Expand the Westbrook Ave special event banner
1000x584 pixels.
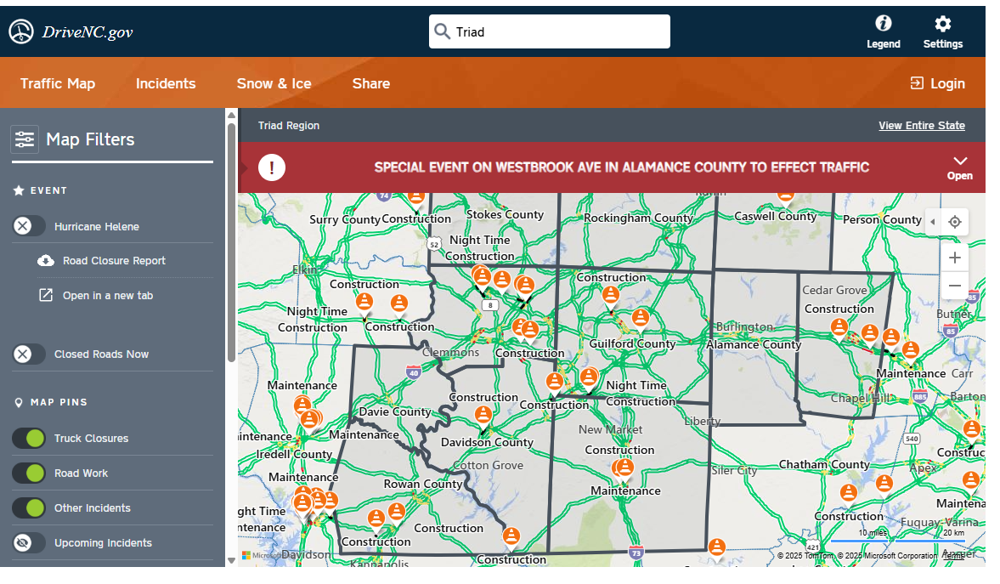point(960,164)
